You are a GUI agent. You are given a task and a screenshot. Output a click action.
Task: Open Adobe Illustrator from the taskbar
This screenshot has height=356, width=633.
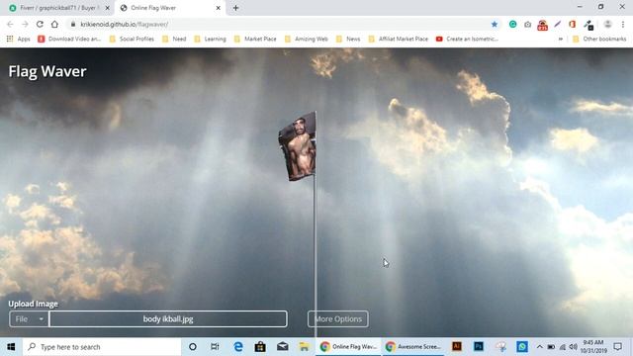click(457, 347)
